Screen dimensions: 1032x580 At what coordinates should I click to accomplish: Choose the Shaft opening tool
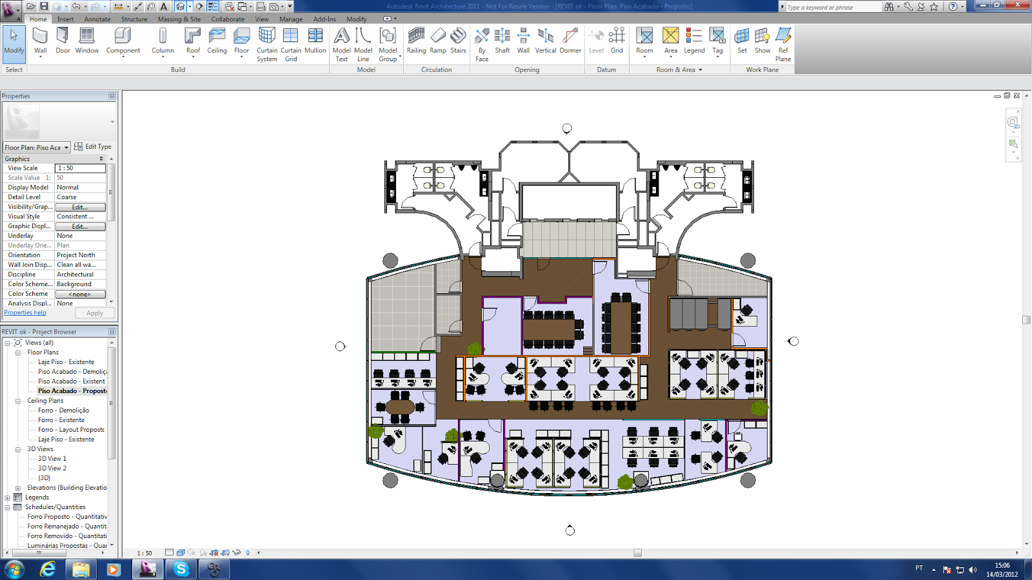click(502, 41)
